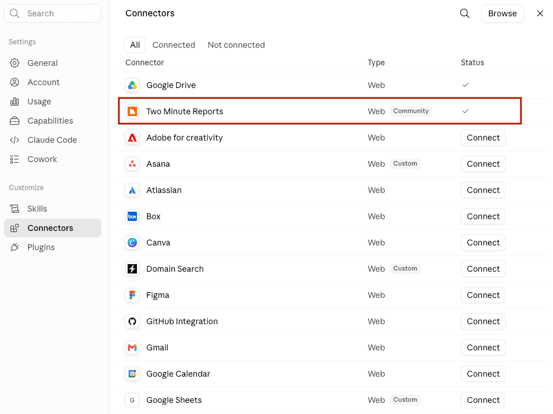Click the Connectors blocks icon in sidebar
Image resolution: width=553 pixels, height=414 pixels.
pyautogui.click(x=15, y=228)
